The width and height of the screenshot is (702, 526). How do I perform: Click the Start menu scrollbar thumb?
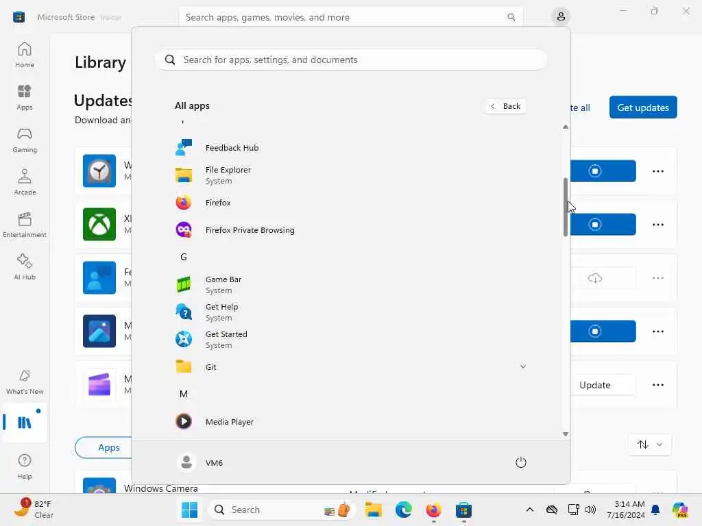click(566, 207)
